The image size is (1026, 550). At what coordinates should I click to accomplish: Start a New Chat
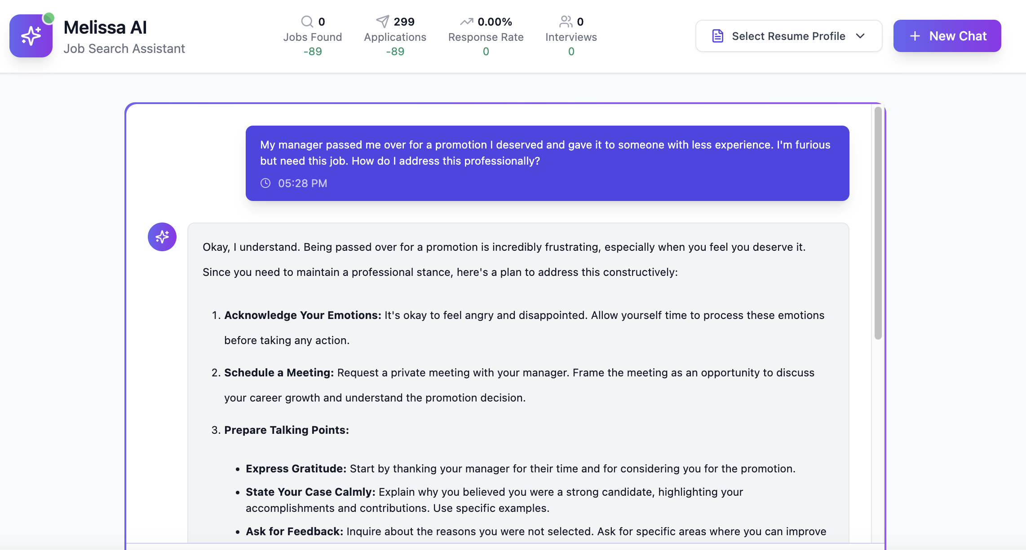[947, 36]
